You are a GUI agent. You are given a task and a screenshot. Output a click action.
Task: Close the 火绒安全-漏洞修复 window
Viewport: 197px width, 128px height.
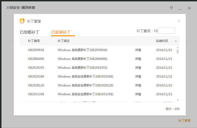tap(189, 8)
